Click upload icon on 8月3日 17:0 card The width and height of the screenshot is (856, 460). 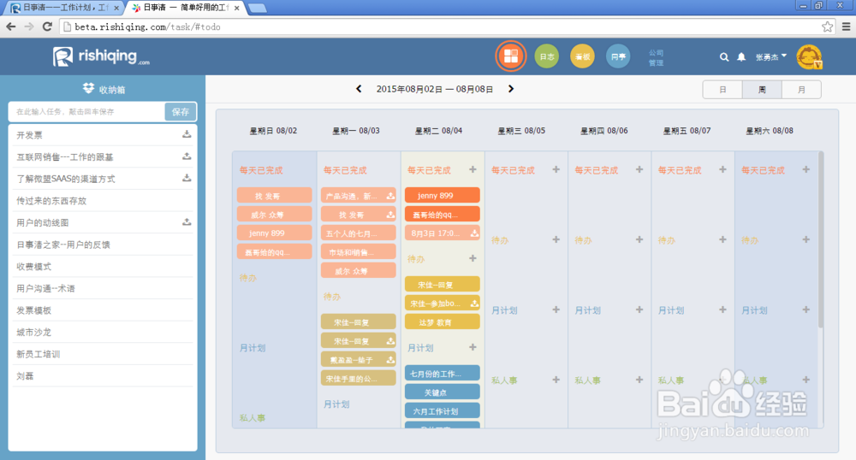pos(474,233)
